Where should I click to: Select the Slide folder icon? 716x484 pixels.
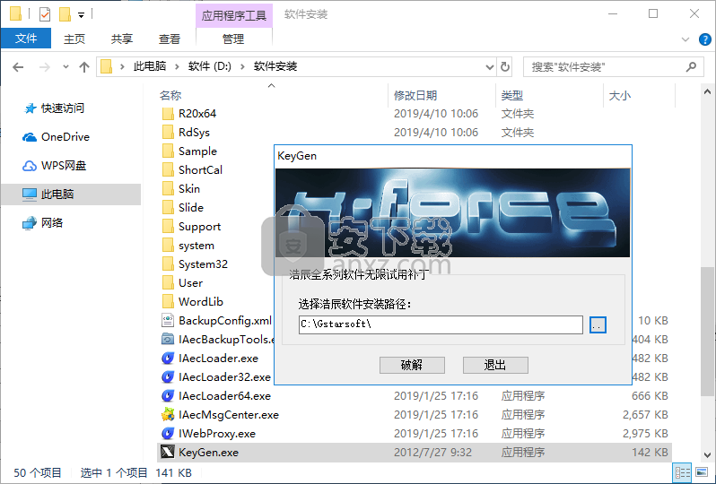(168, 208)
